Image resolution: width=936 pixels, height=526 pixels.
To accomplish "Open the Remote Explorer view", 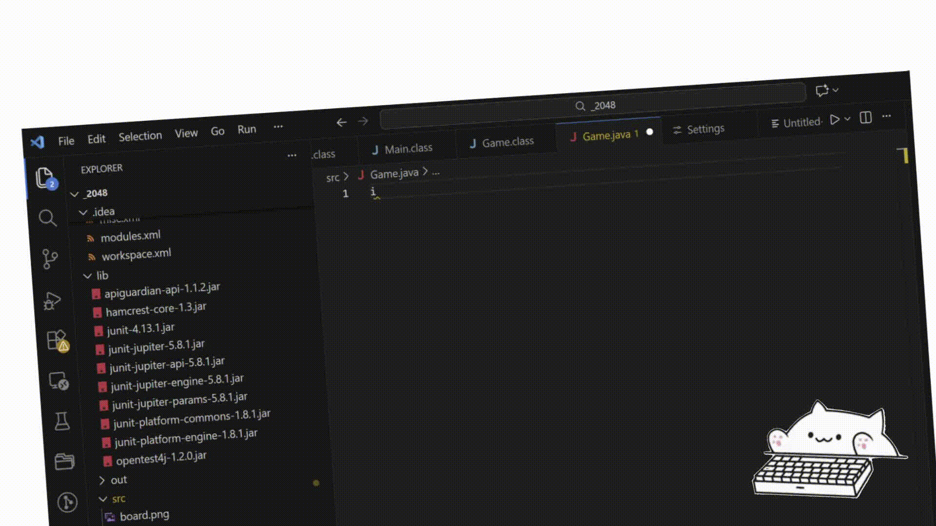I will coord(58,382).
